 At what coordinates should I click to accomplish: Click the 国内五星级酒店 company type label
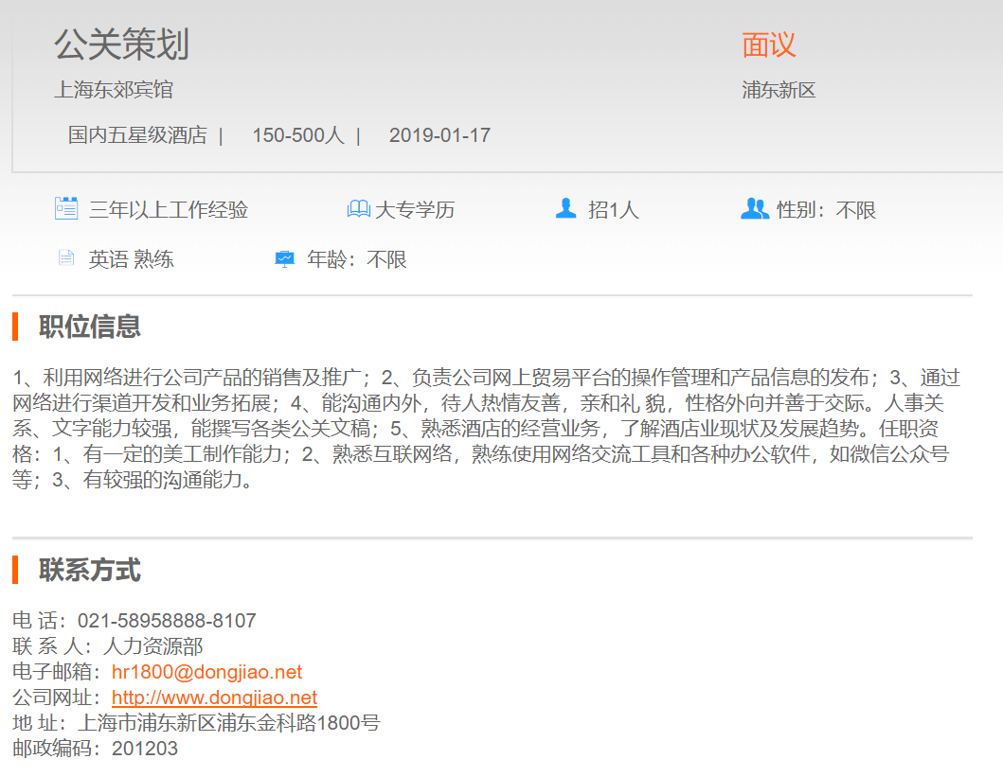tap(137, 135)
